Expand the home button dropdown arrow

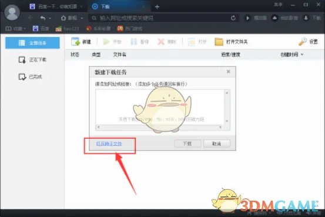pyautogui.click(x=82, y=18)
